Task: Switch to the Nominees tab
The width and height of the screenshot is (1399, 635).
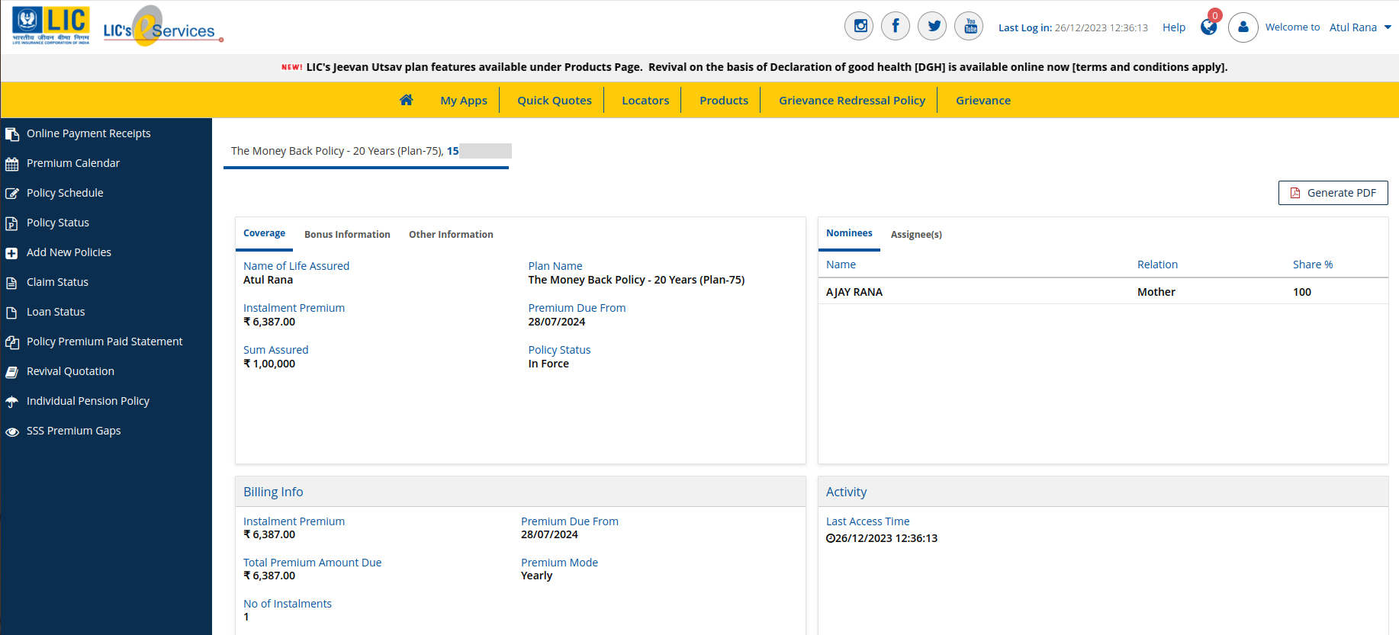Action: coord(849,233)
